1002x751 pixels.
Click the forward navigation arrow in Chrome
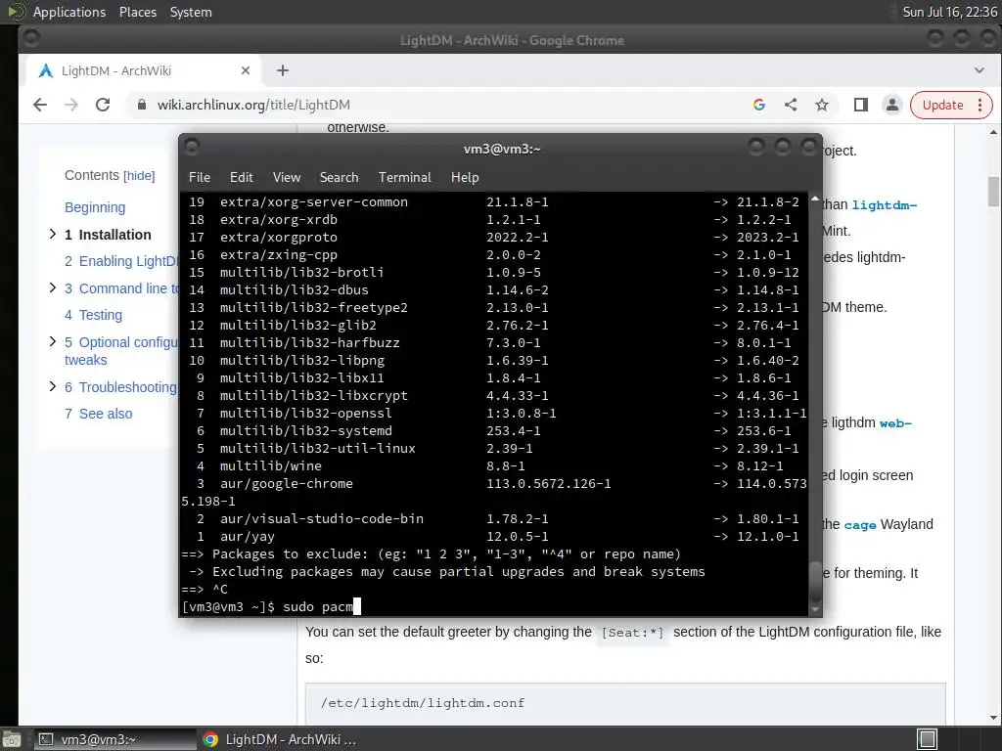click(70, 105)
